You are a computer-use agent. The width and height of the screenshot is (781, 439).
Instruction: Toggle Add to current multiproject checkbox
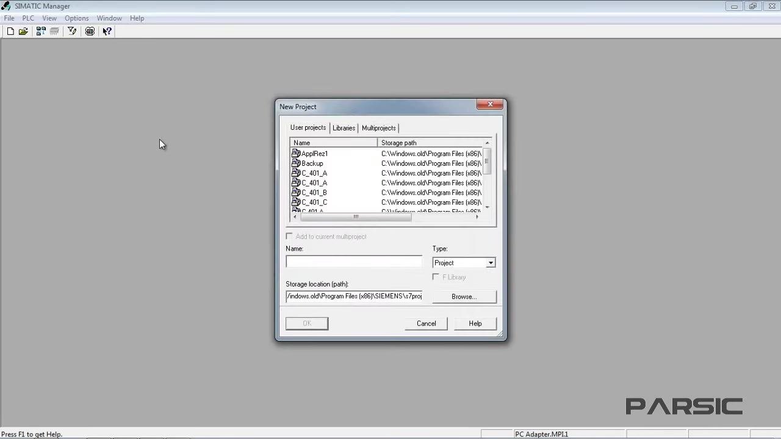pos(290,237)
